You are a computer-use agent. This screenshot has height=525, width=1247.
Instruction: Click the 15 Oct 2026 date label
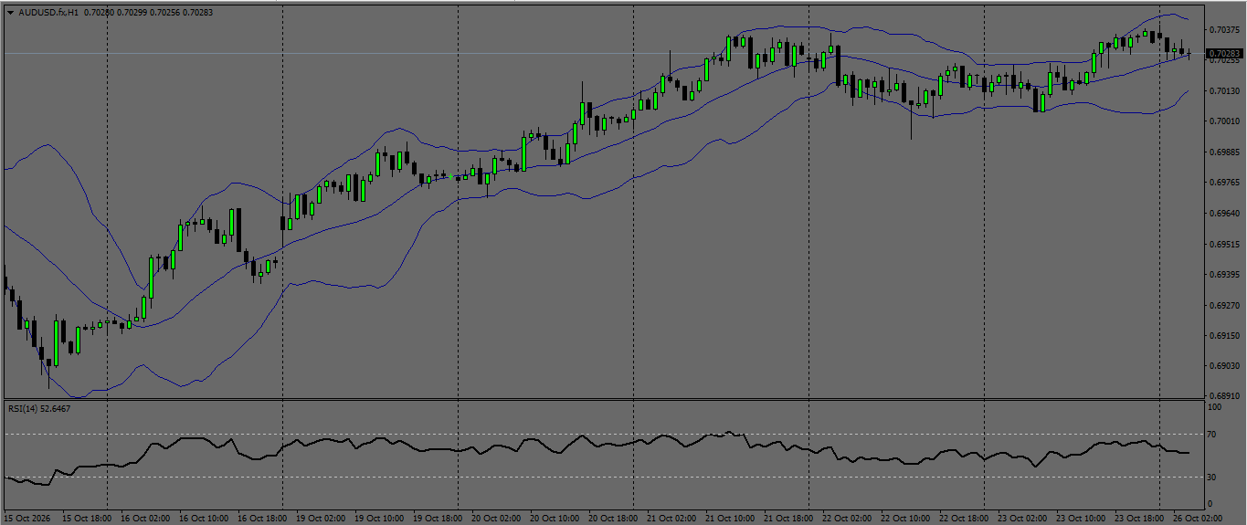point(26,518)
